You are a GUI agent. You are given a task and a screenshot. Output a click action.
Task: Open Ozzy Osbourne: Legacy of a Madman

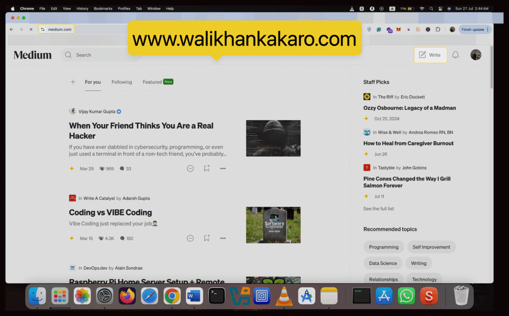click(410, 108)
